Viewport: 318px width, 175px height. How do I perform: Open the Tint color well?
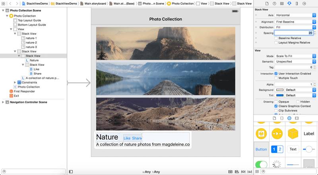pyautogui.click(x=280, y=95)
